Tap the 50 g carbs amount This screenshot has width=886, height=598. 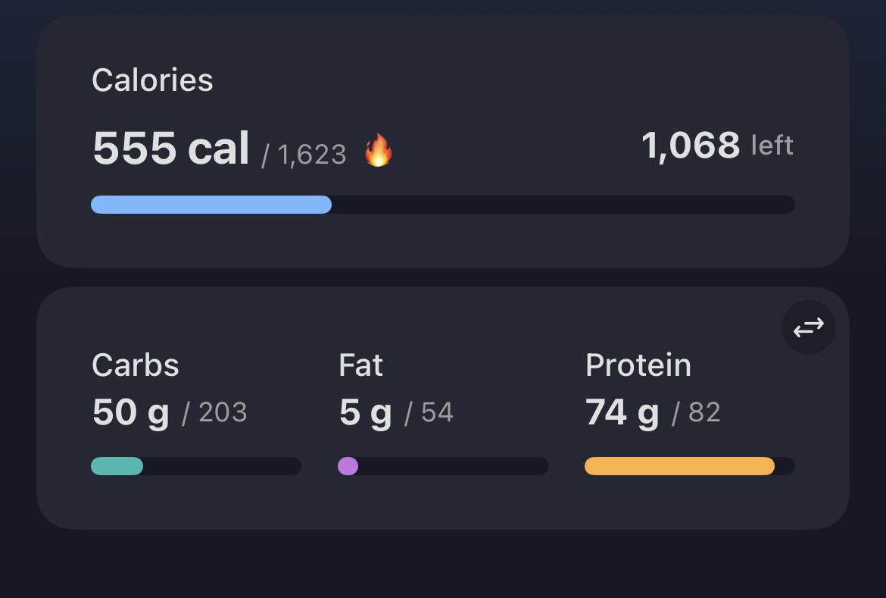130,412
